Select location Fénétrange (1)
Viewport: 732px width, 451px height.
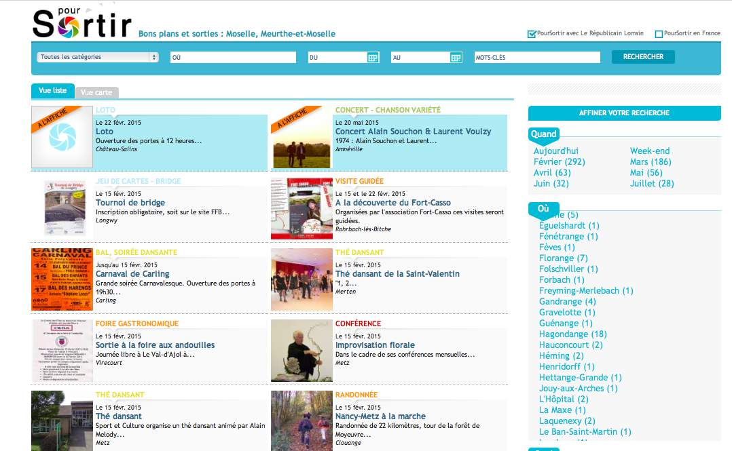[x=568, y=237]
